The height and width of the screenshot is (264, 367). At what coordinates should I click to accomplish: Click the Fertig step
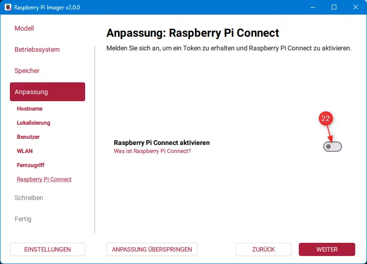click(23, 219)
